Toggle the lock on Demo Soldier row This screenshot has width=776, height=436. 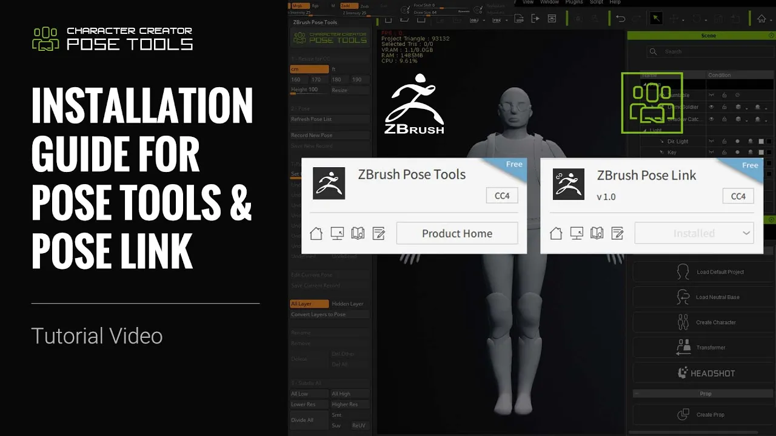(724, 107)
